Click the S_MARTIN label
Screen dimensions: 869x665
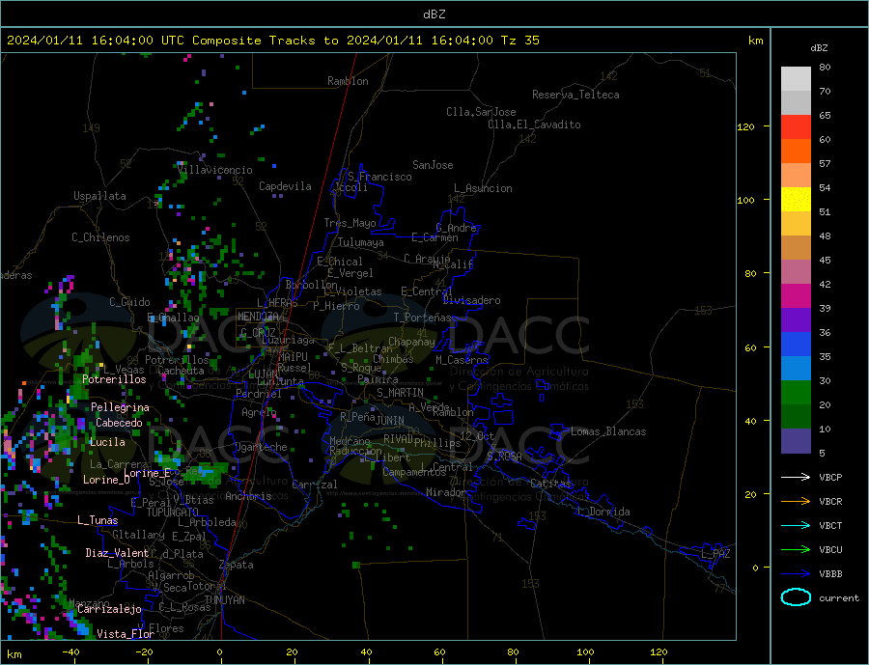point(400,393)
